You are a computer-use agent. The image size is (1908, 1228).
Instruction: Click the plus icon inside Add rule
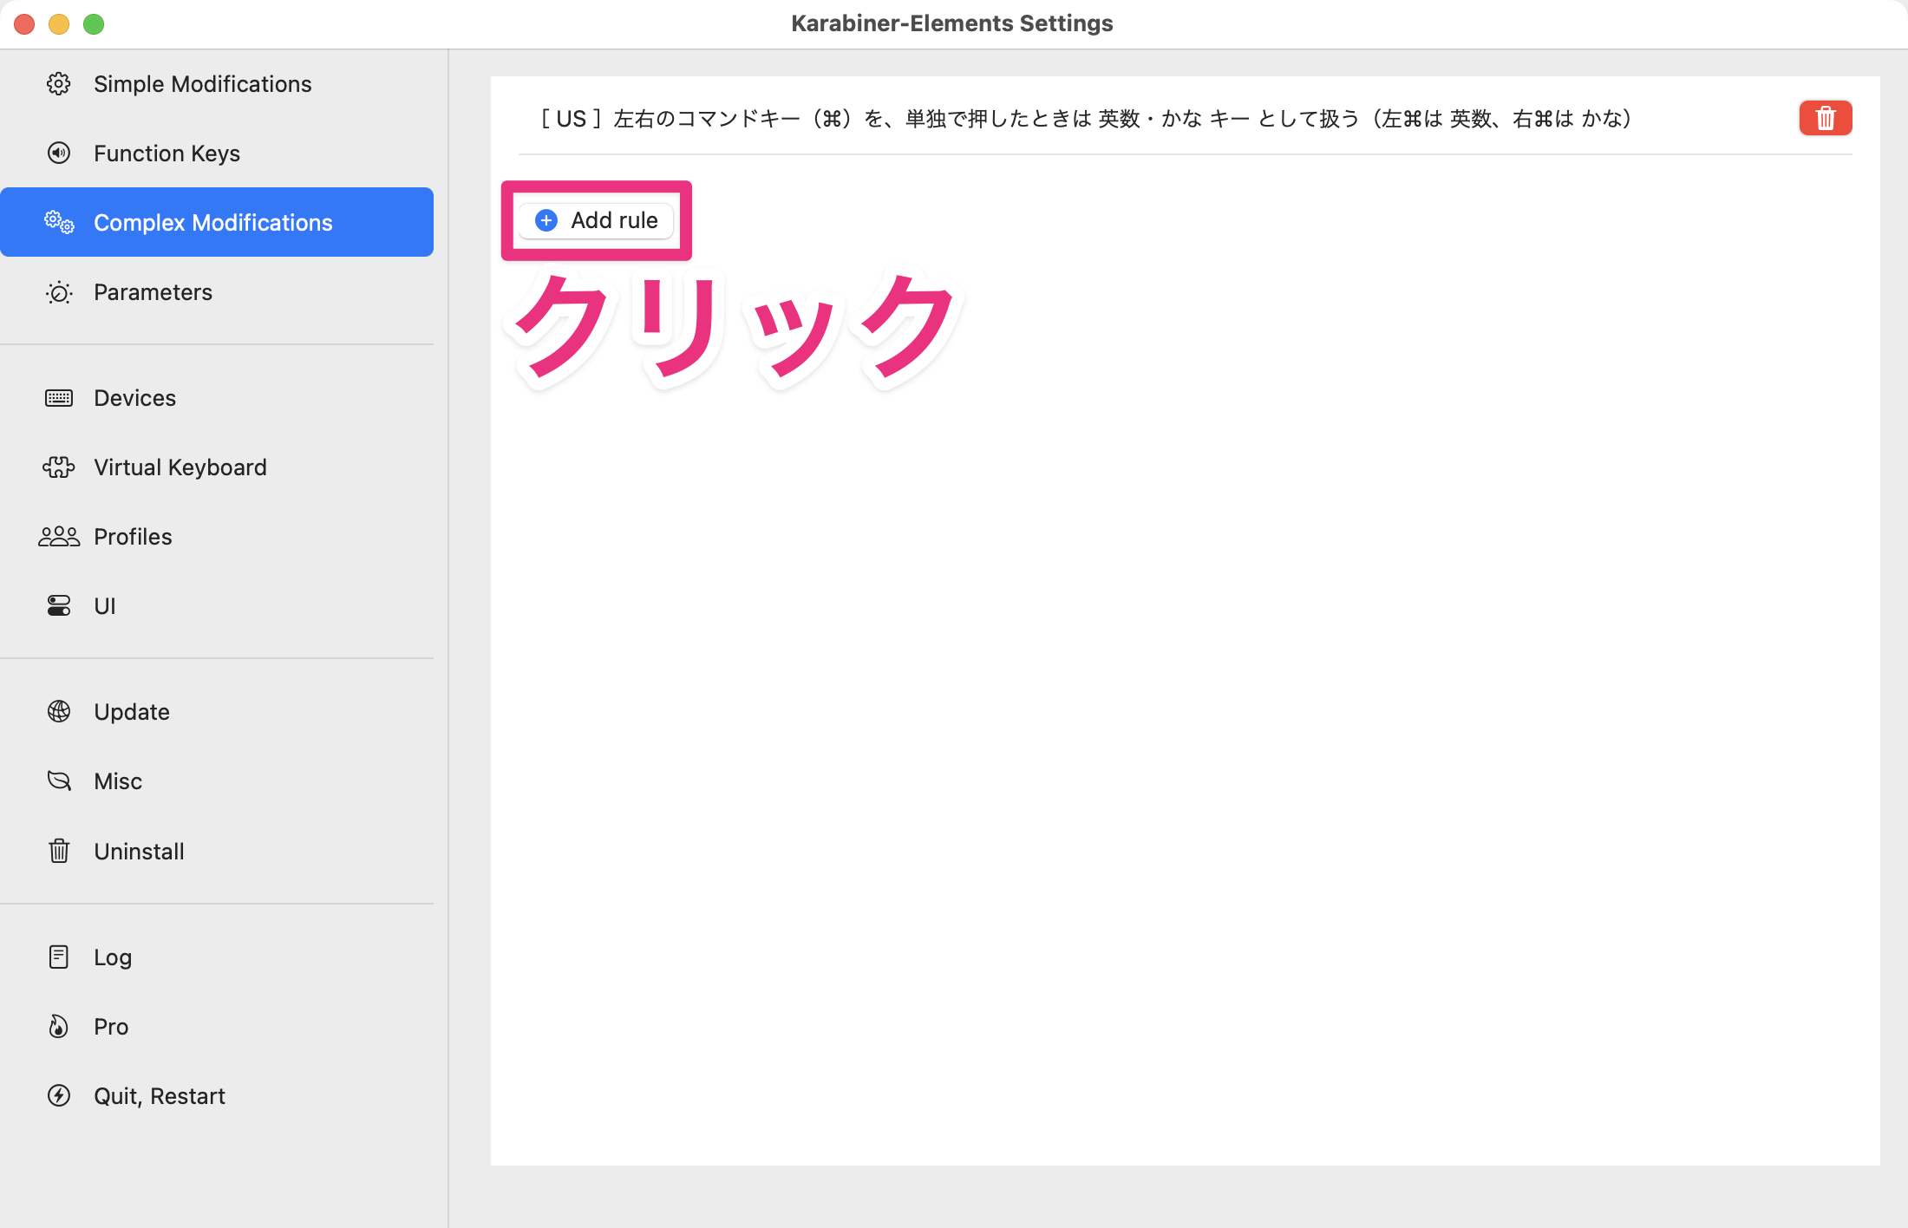tap(546, 220)
